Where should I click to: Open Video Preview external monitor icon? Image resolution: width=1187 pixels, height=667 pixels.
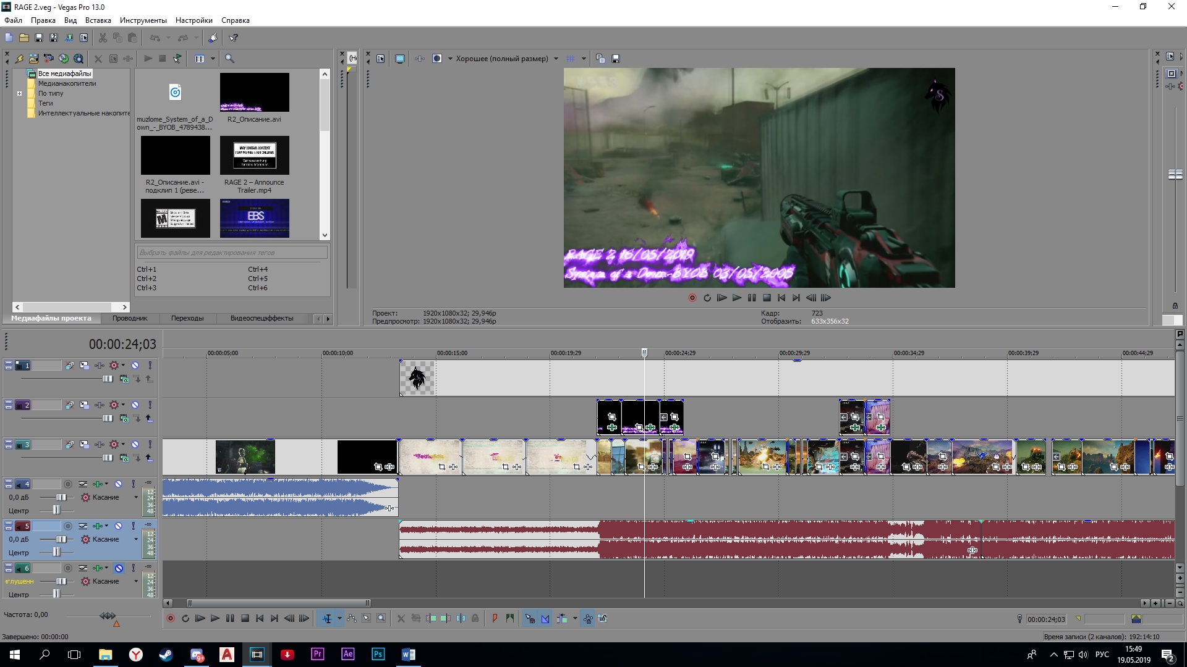(400, 59)
